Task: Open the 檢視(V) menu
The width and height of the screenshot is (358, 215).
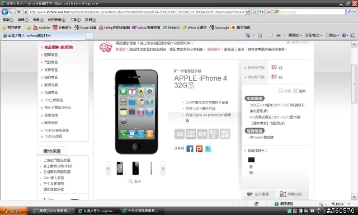Action: pyautogui.click(x=38, y=20)
